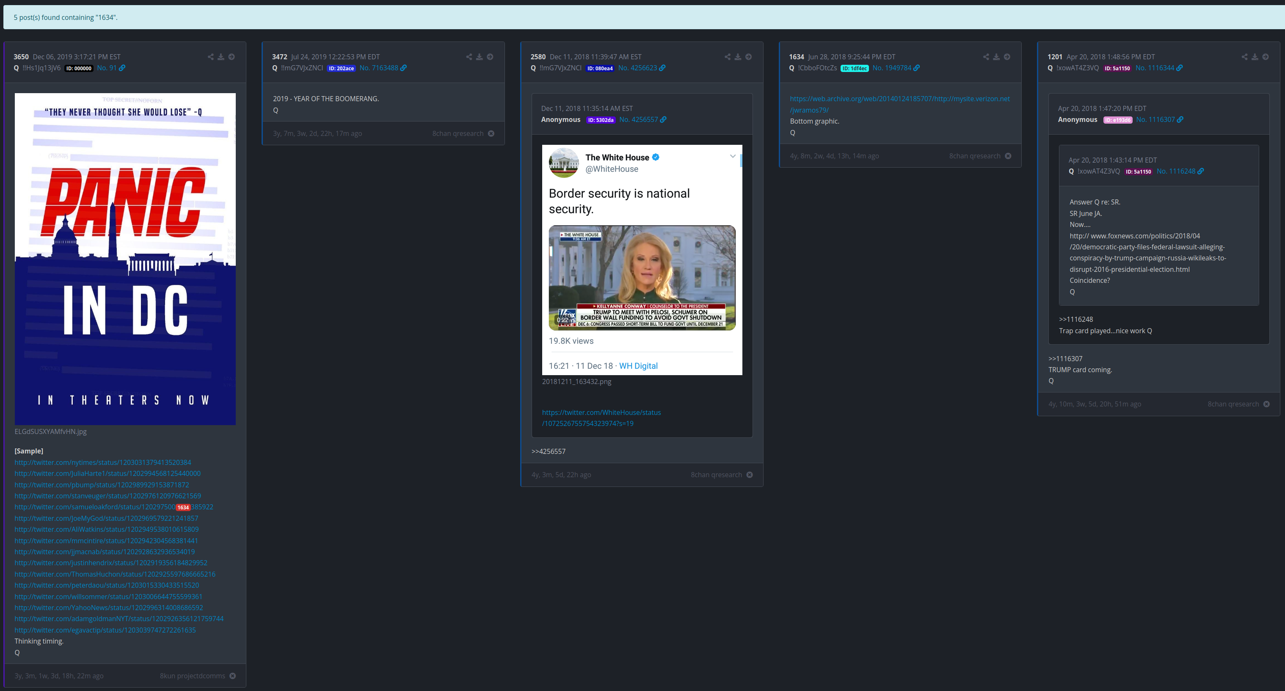Click link icon beside No. 91
The height and width of the screenshot is (691, 1285).
coord(122,68)
